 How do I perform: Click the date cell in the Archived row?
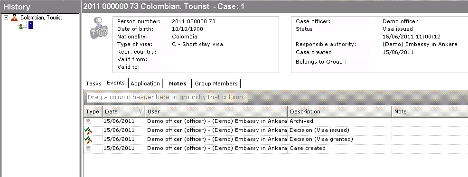click(x=123, y=121)
